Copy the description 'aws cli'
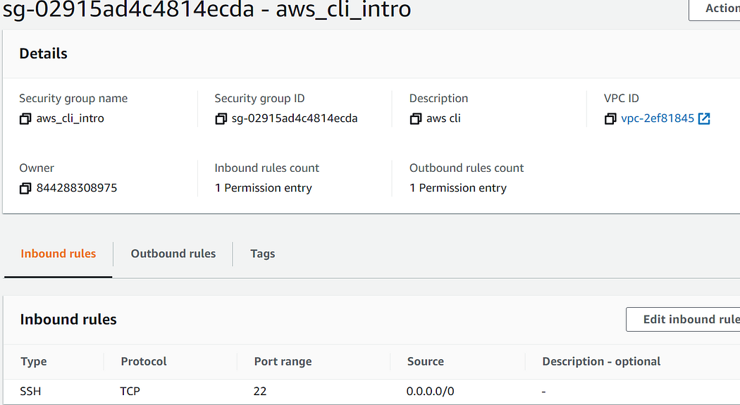The image size is (740, 405). click(x=416, y=118)
